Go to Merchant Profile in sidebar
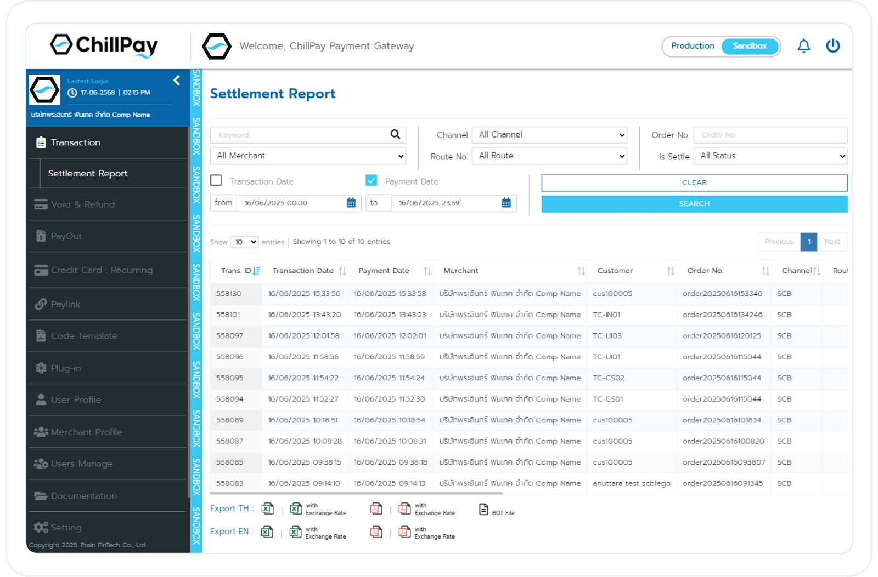Screen dimensions: 878x577 (86, 432)
